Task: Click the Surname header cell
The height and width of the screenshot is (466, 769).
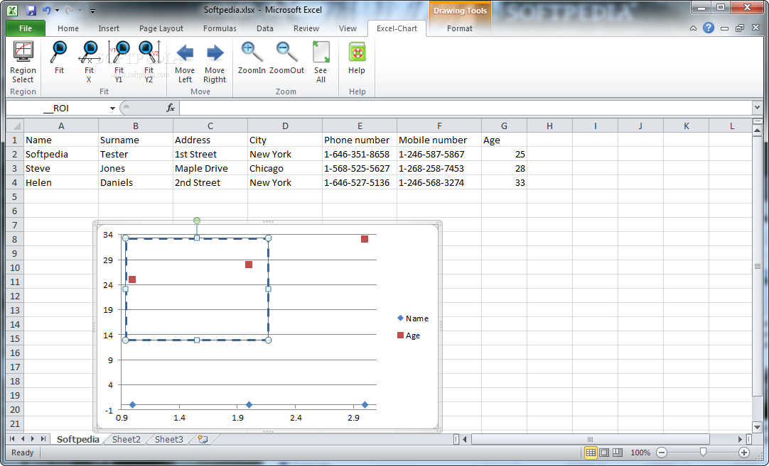Action: point(136,140)
